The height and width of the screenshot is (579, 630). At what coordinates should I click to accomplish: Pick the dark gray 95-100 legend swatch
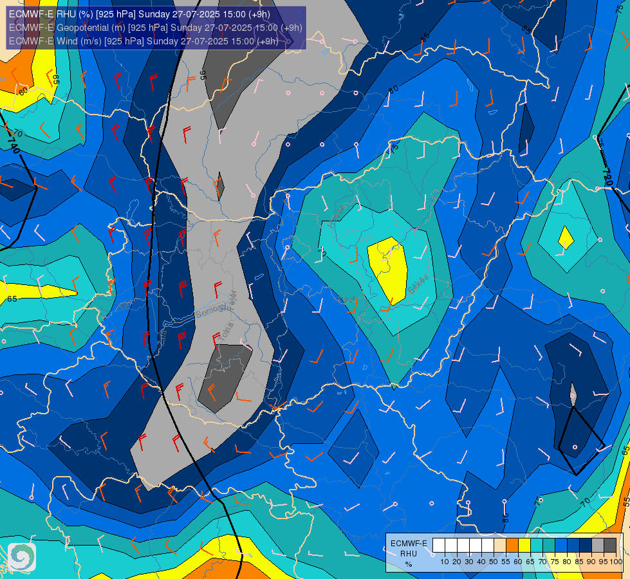(x=610, y=545)
